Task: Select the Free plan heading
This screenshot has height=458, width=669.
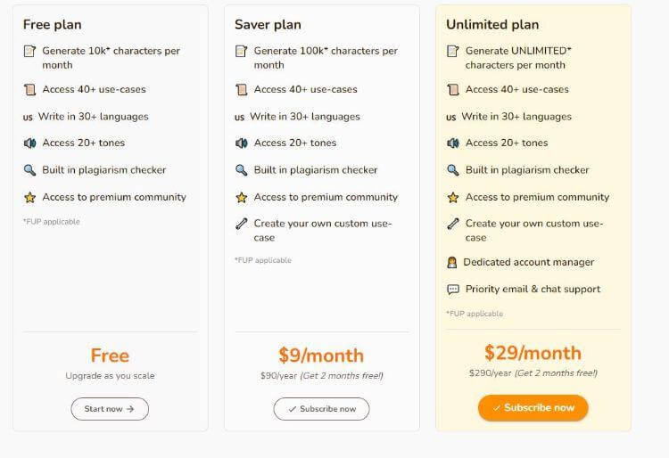Action: (53, 24)
